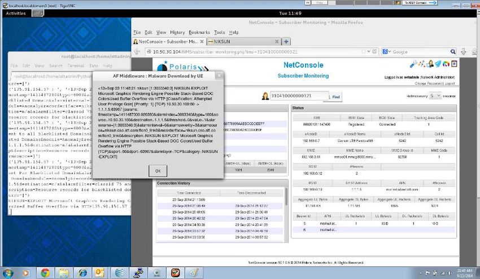Screen dimensions: 480x279
Task: Open the Terminal window's Search menu
Action: [x=56, y=66]
